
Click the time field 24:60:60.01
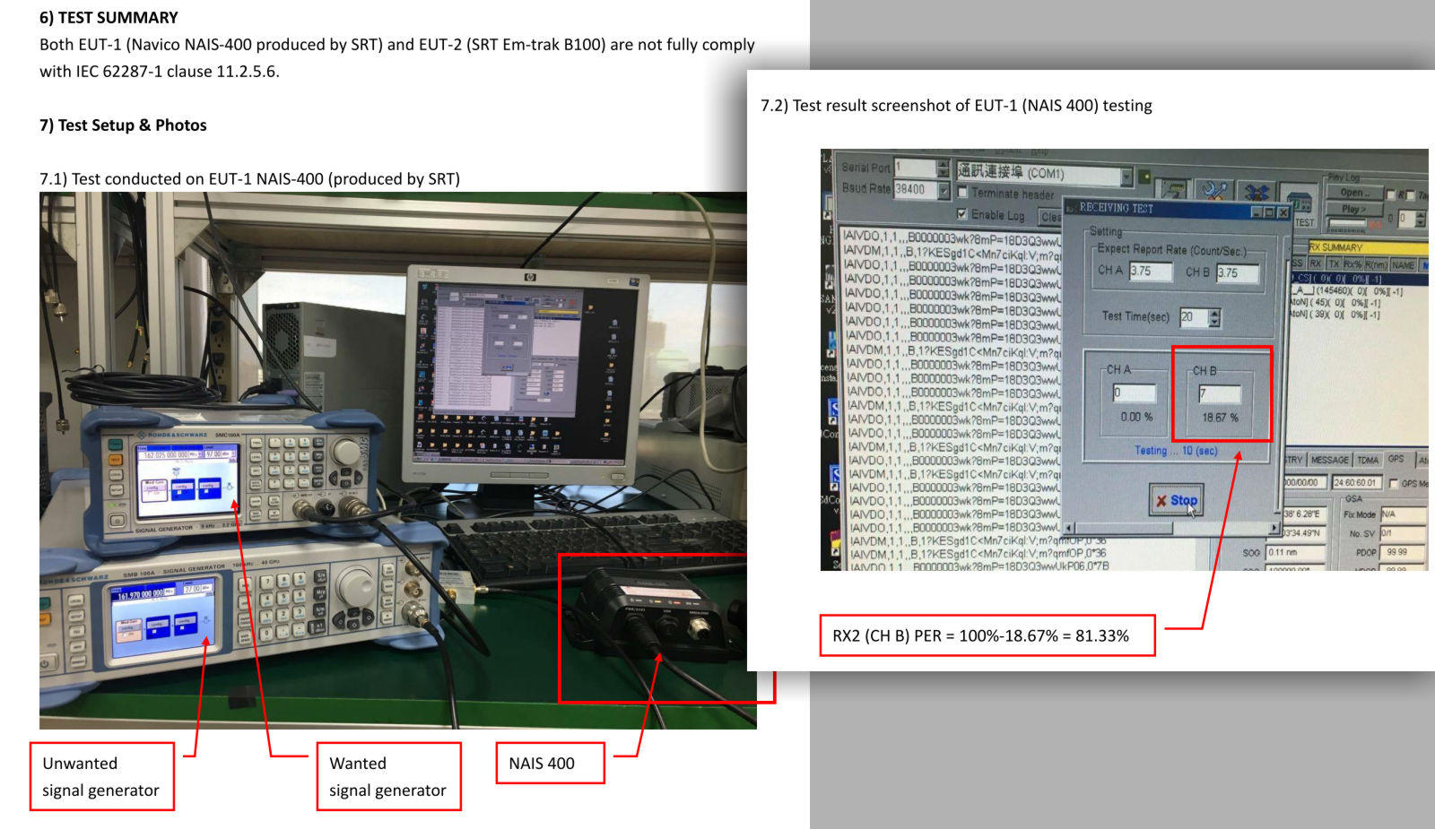tap(1356, 483)
